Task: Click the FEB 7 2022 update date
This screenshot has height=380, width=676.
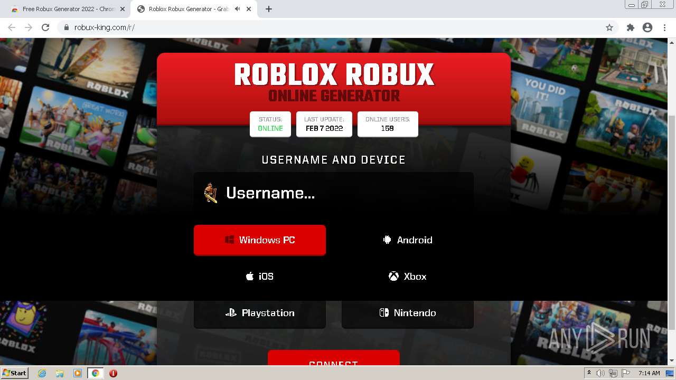Action: tap(324, 128)
